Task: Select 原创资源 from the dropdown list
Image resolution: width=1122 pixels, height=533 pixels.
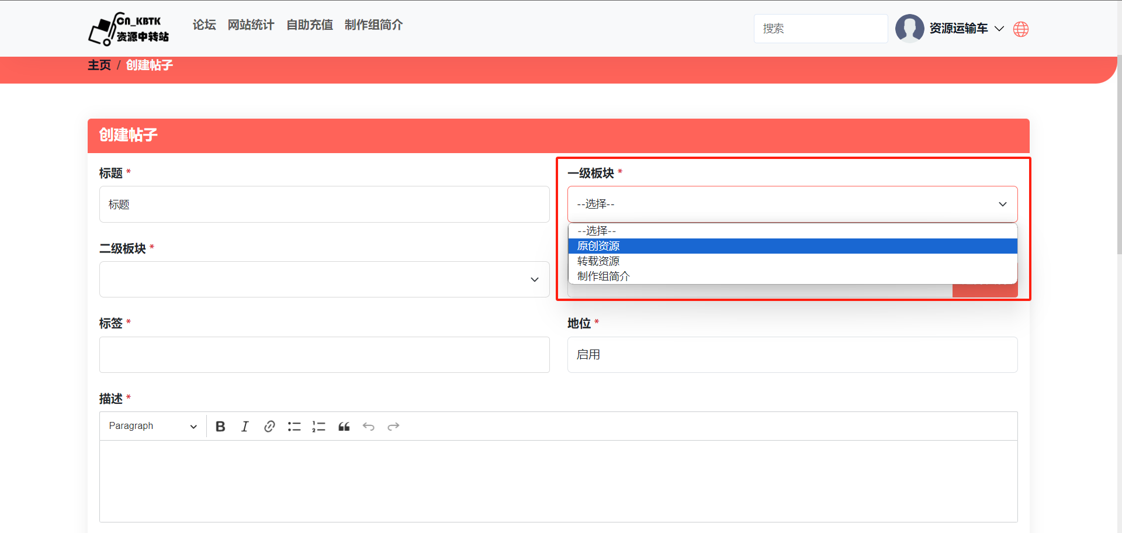Action: (x=598, y=246)
